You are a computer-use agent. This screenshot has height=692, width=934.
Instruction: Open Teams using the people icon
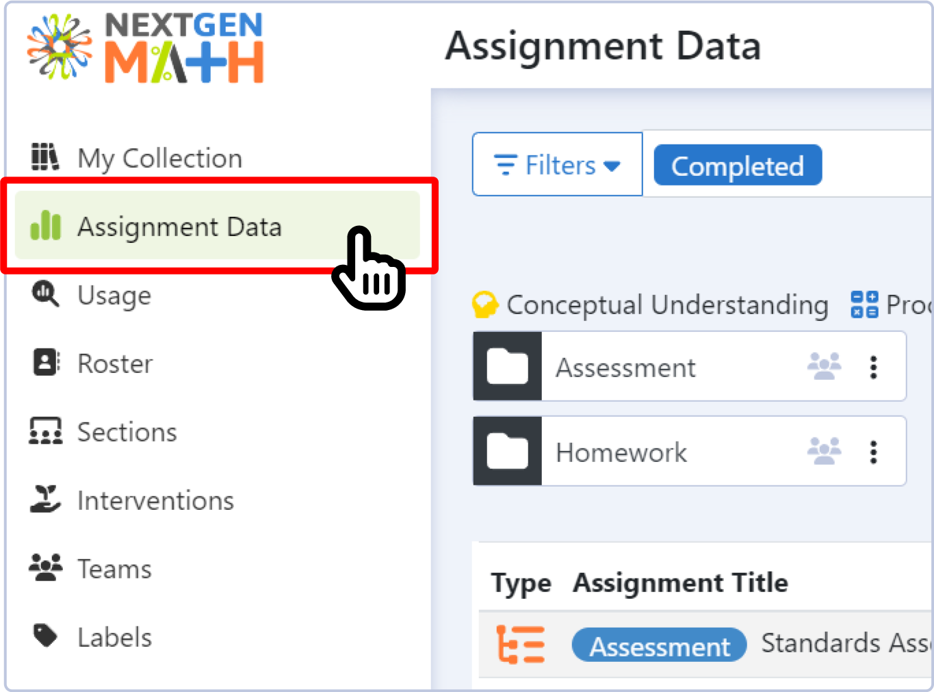44,568
